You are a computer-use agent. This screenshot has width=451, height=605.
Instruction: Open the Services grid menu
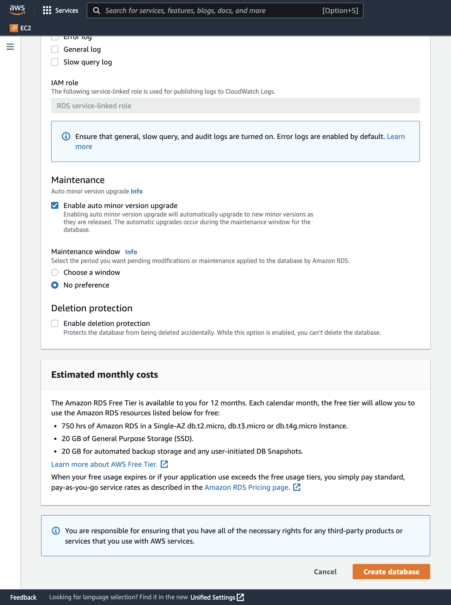pos(47,10)
